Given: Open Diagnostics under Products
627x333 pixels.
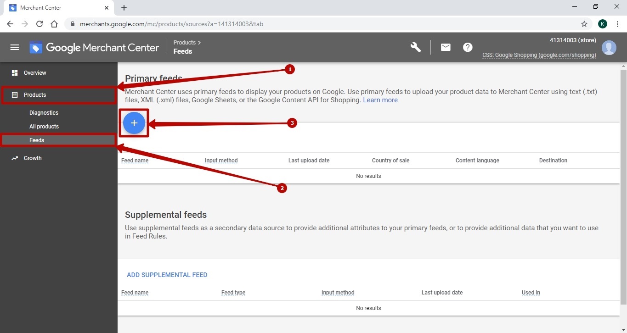Looking at the screenshot, I should (44, 113).
